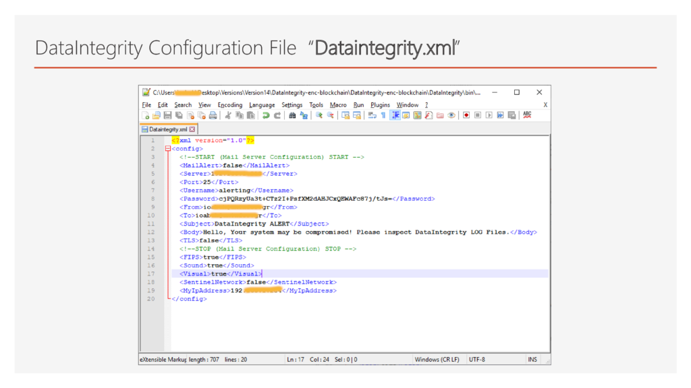Click the Cut scissors icon
Screen dimensions: 691x388
click(228, 116)
